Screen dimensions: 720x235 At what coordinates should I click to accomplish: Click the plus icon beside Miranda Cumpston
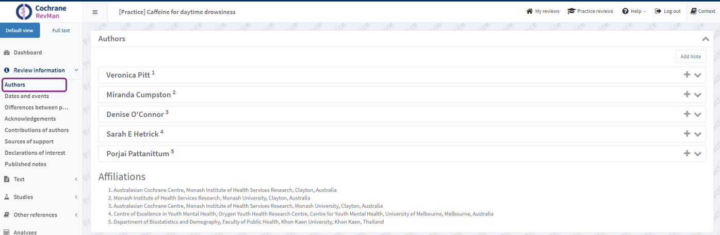(686, 95)
